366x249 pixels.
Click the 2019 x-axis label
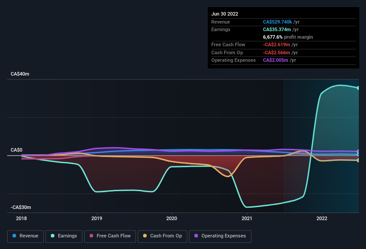click(x=97, y=218)
